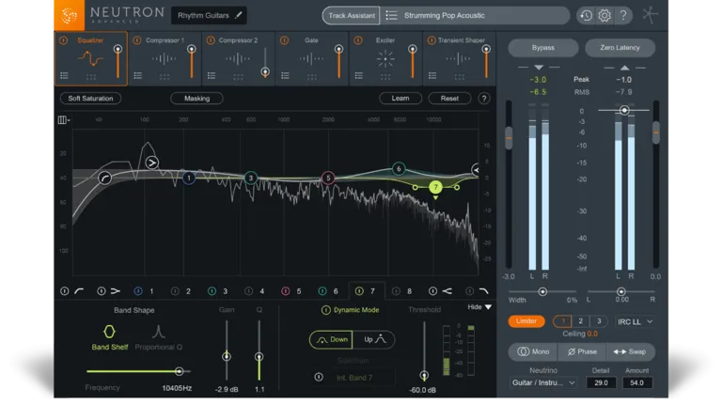
Task: Select EQ node 3 on the curve
Action: [250, 178]
